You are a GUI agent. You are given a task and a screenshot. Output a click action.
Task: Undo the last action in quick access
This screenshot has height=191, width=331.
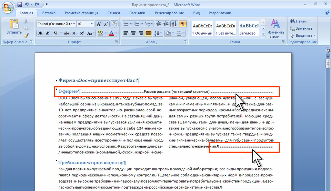26,5
